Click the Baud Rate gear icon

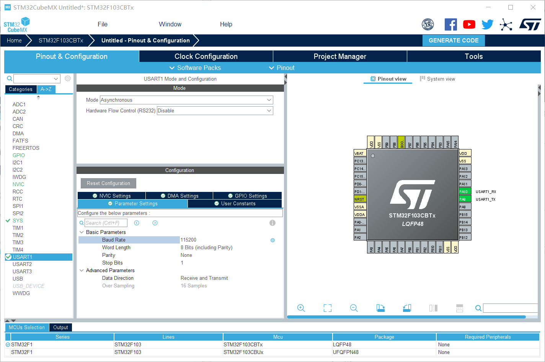(x=273, y=240)
